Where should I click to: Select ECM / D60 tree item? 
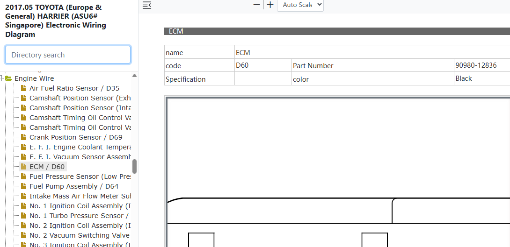click(47, 167)
